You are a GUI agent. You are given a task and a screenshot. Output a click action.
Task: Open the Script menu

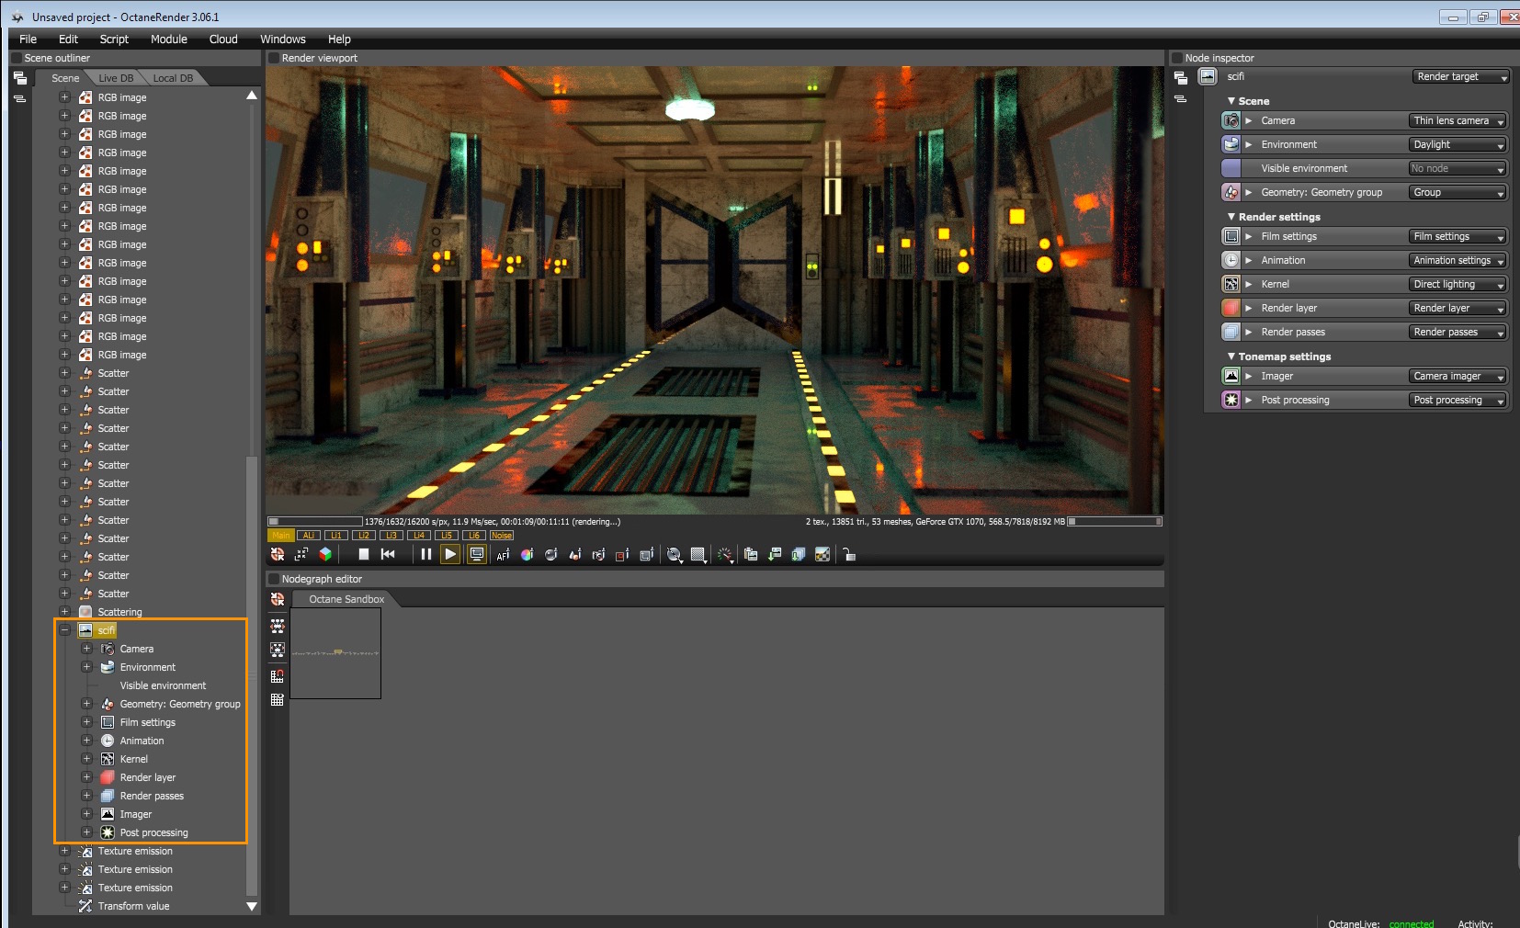(114, 40)
